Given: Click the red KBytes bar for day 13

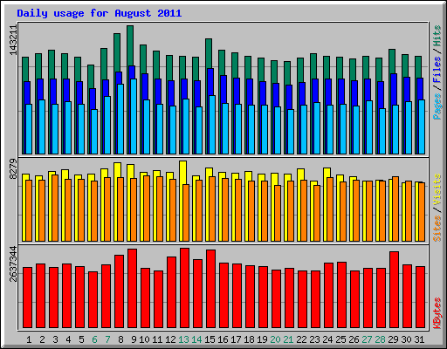Looking at the screenshot, I should pyautogui.click(x=184, y=288).
